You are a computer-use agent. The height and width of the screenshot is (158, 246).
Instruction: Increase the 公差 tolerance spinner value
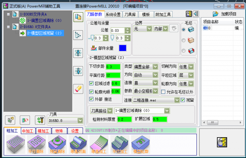pos(128,29)
